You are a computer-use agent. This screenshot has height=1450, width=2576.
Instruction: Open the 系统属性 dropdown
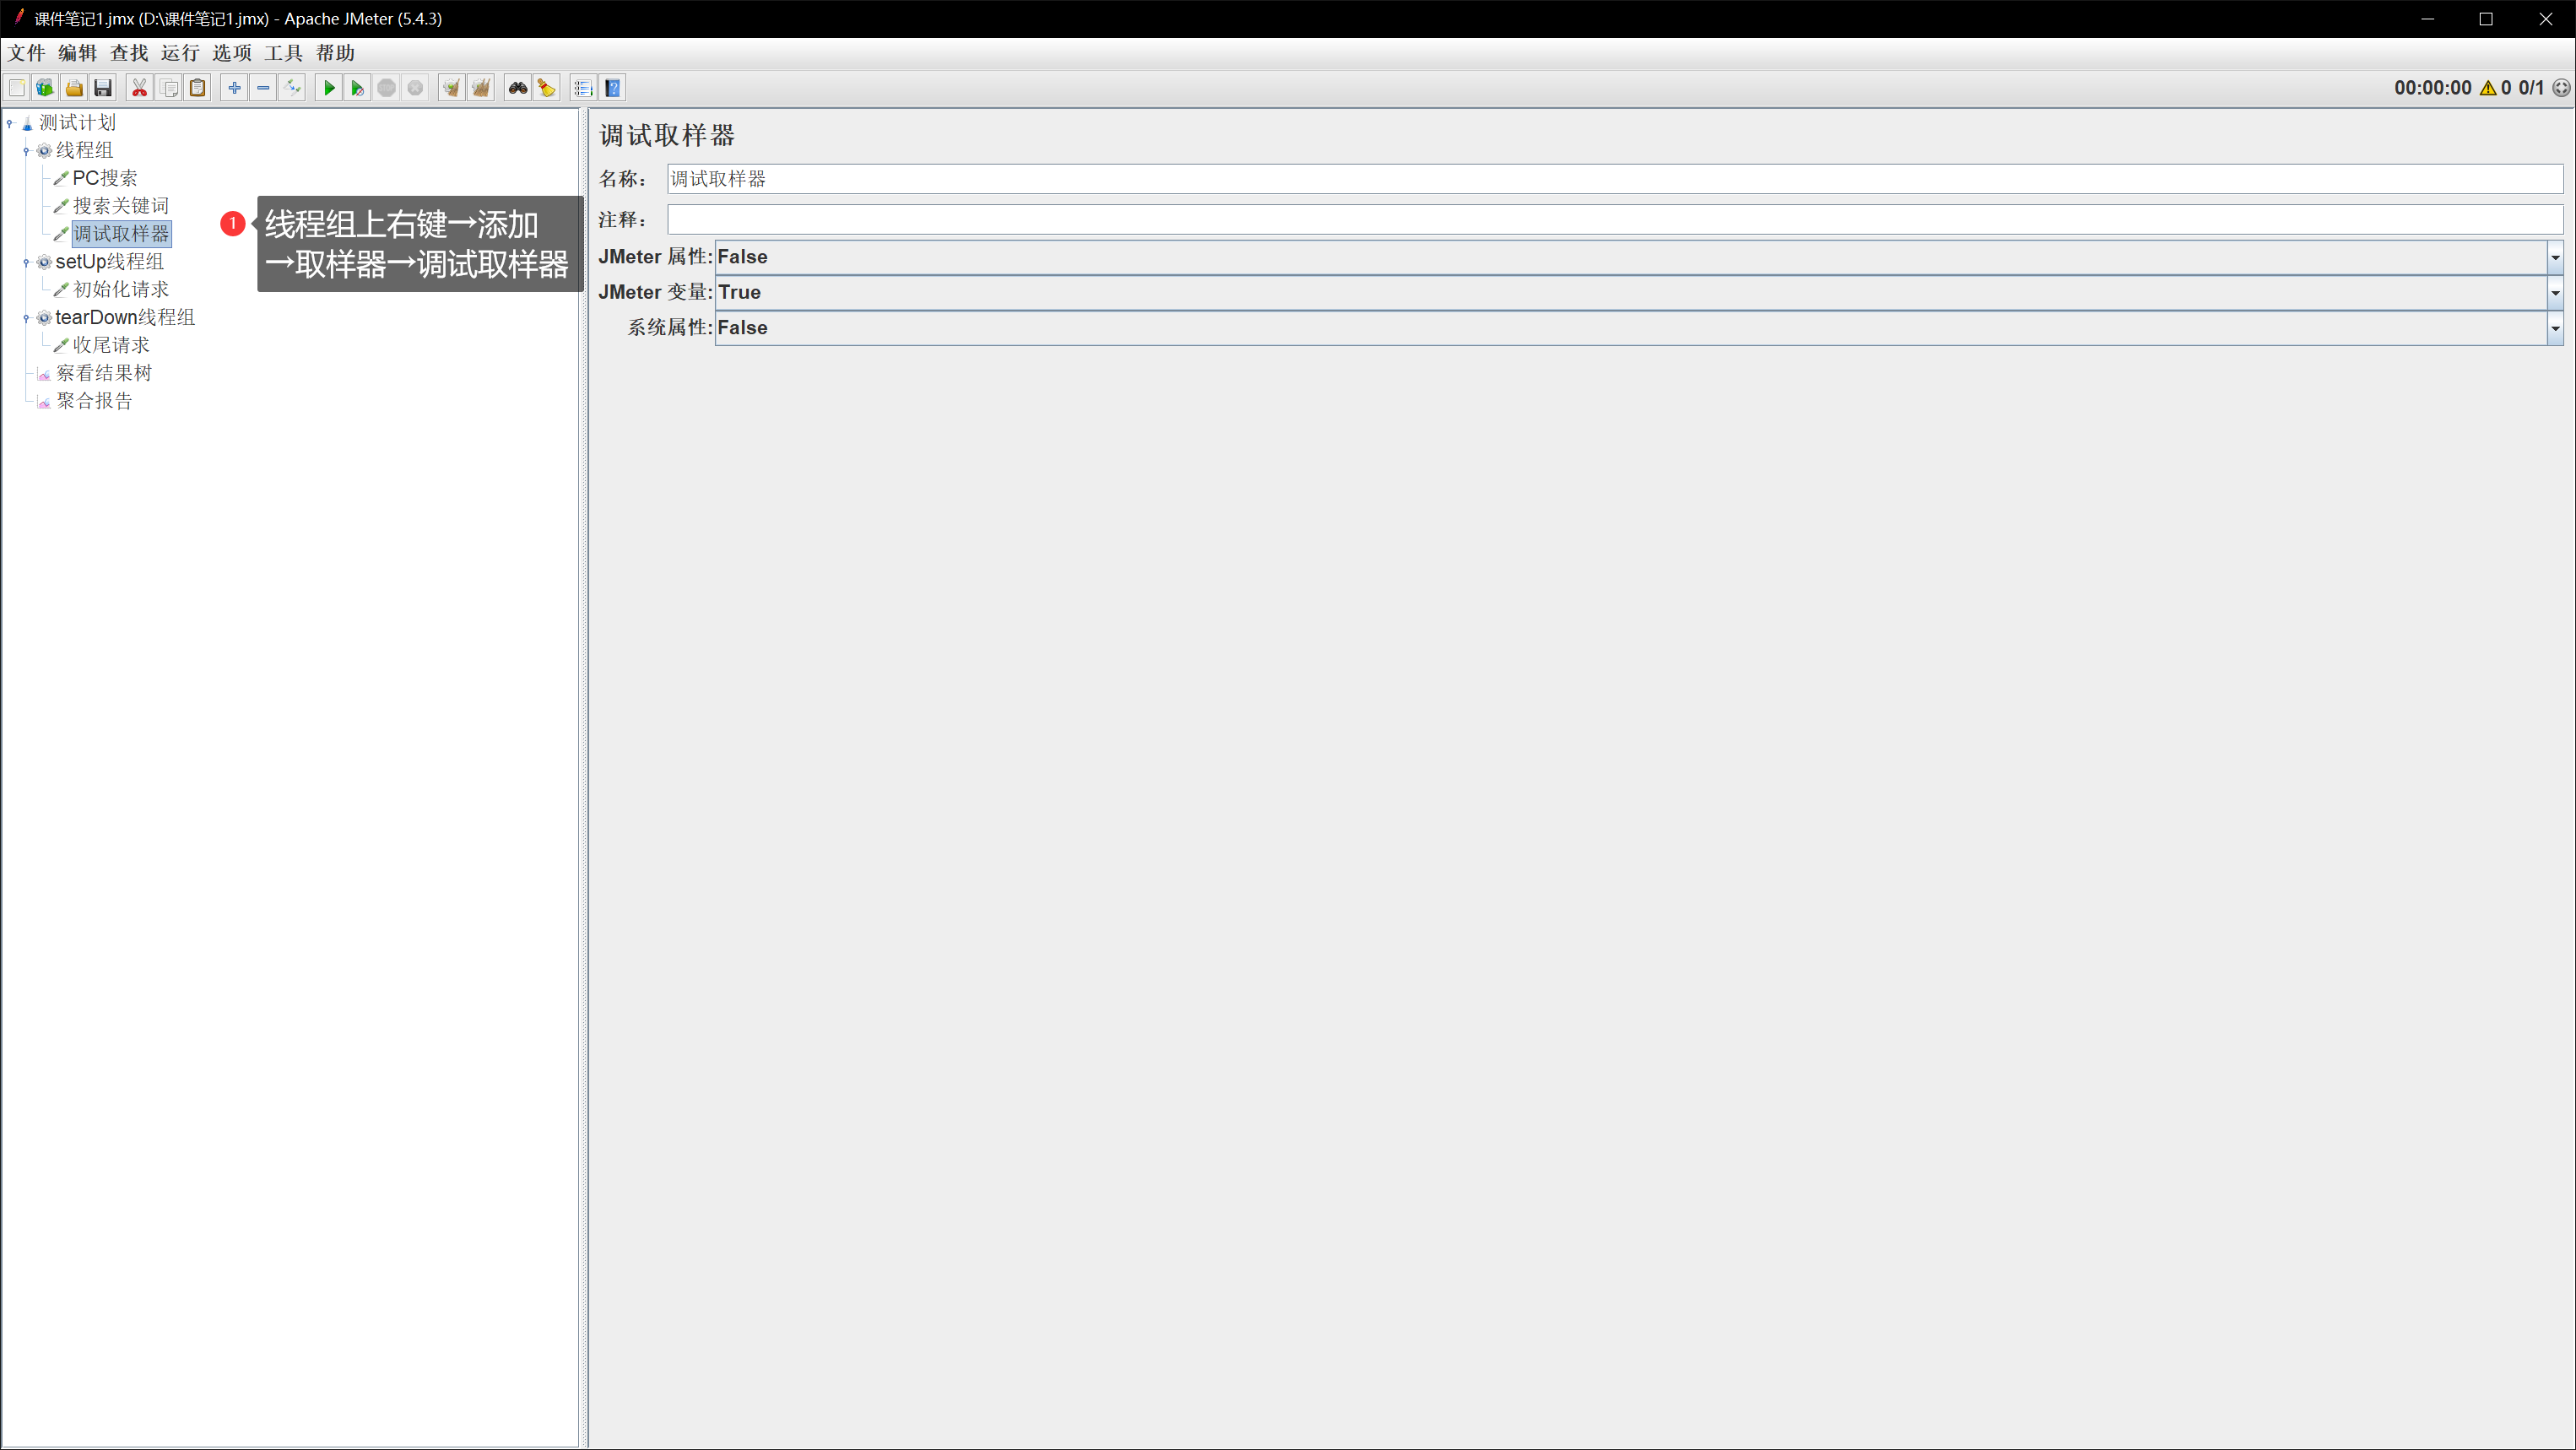[x=2554, y=328]
